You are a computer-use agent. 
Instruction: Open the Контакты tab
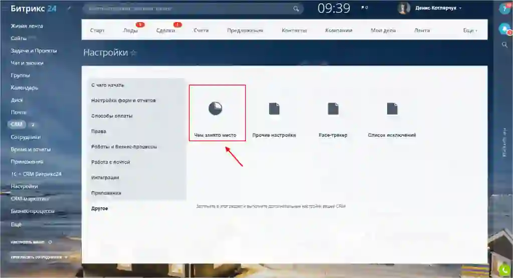pyautogui.click(x=294, y=31)
